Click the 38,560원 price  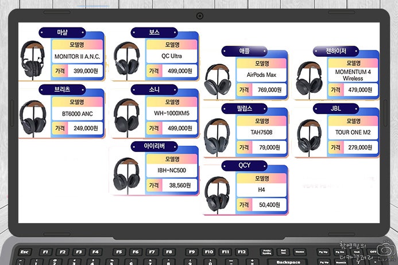click(x=180, y=185)
